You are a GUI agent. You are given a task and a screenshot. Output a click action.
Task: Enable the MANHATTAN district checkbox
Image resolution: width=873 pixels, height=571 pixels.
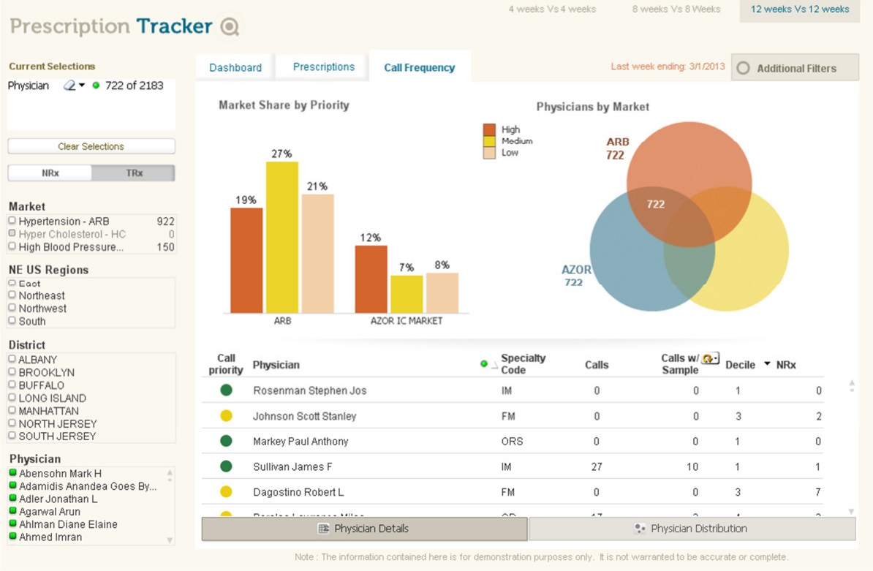coord(12,410)
